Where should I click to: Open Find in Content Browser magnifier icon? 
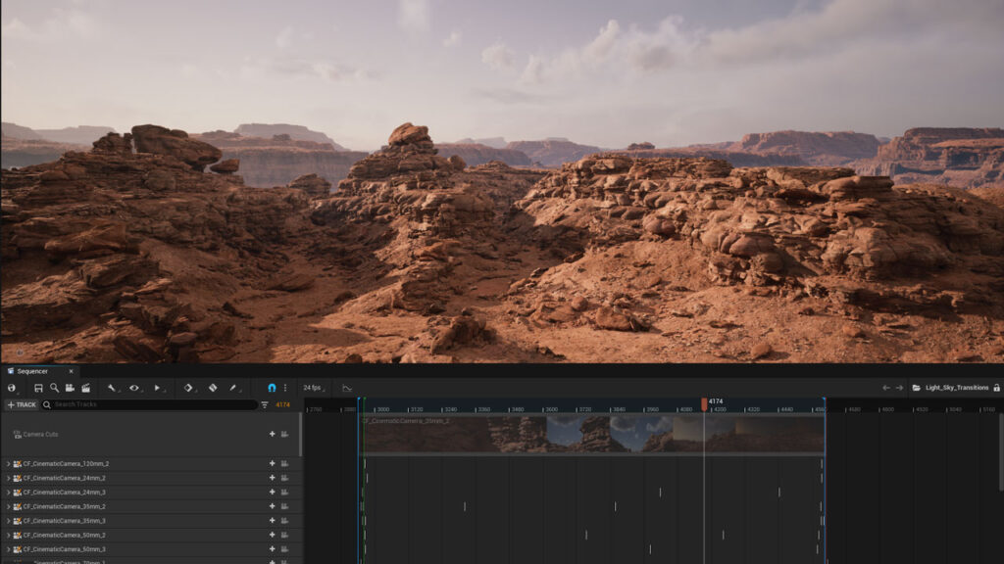[x=55, y=388]
